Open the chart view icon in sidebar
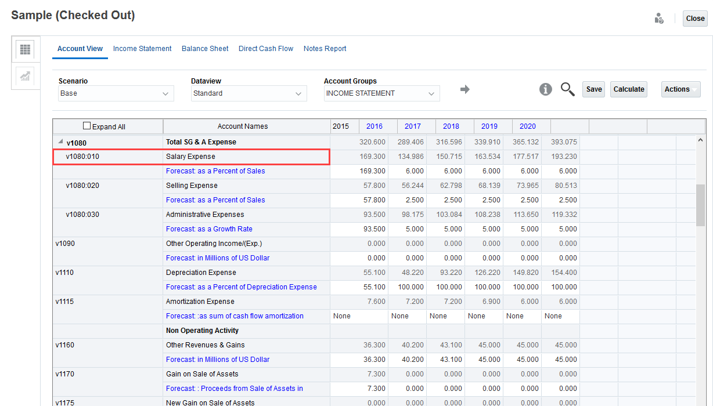Screen dimensions: 713x406 click(25, 76)
